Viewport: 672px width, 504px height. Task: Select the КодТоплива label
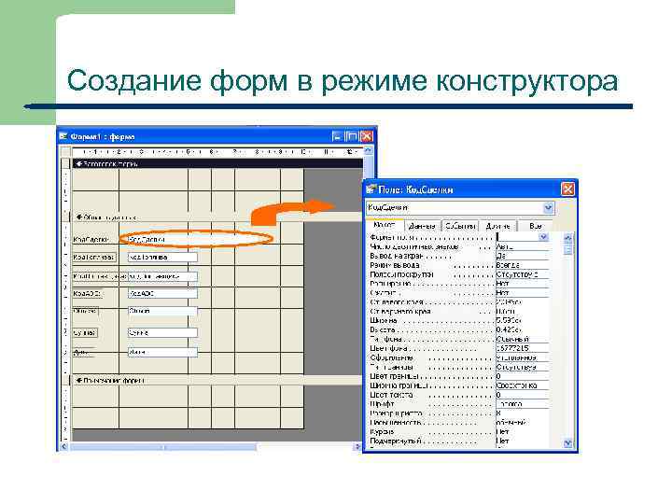(94, 258)
